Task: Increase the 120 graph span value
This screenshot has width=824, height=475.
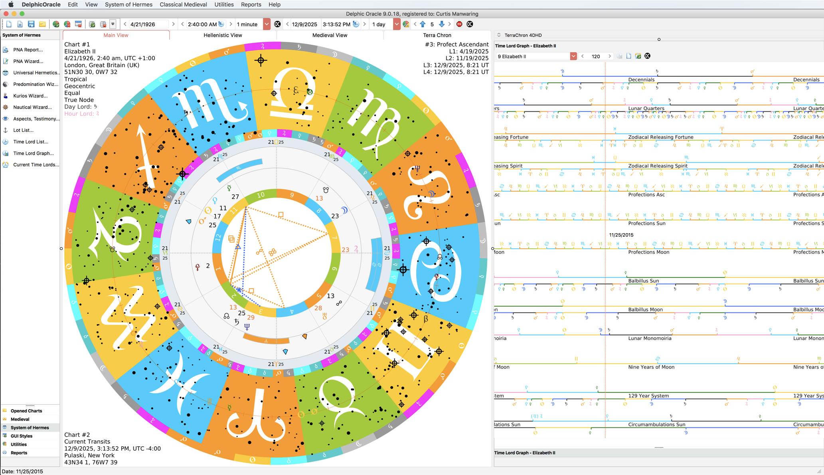Action: 609,56
